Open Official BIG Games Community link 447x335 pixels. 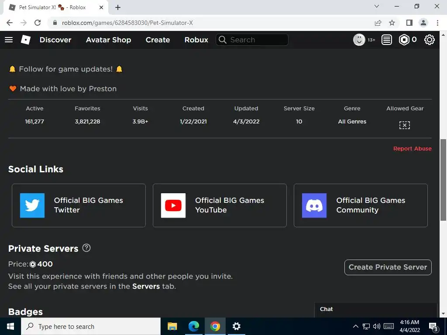(361, 205)
